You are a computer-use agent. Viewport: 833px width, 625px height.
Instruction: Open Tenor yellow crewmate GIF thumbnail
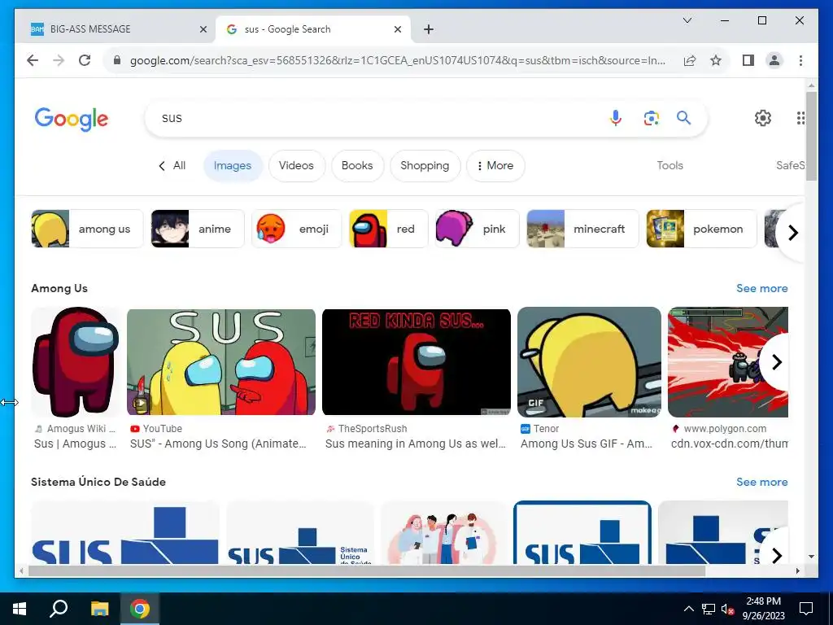589,362
